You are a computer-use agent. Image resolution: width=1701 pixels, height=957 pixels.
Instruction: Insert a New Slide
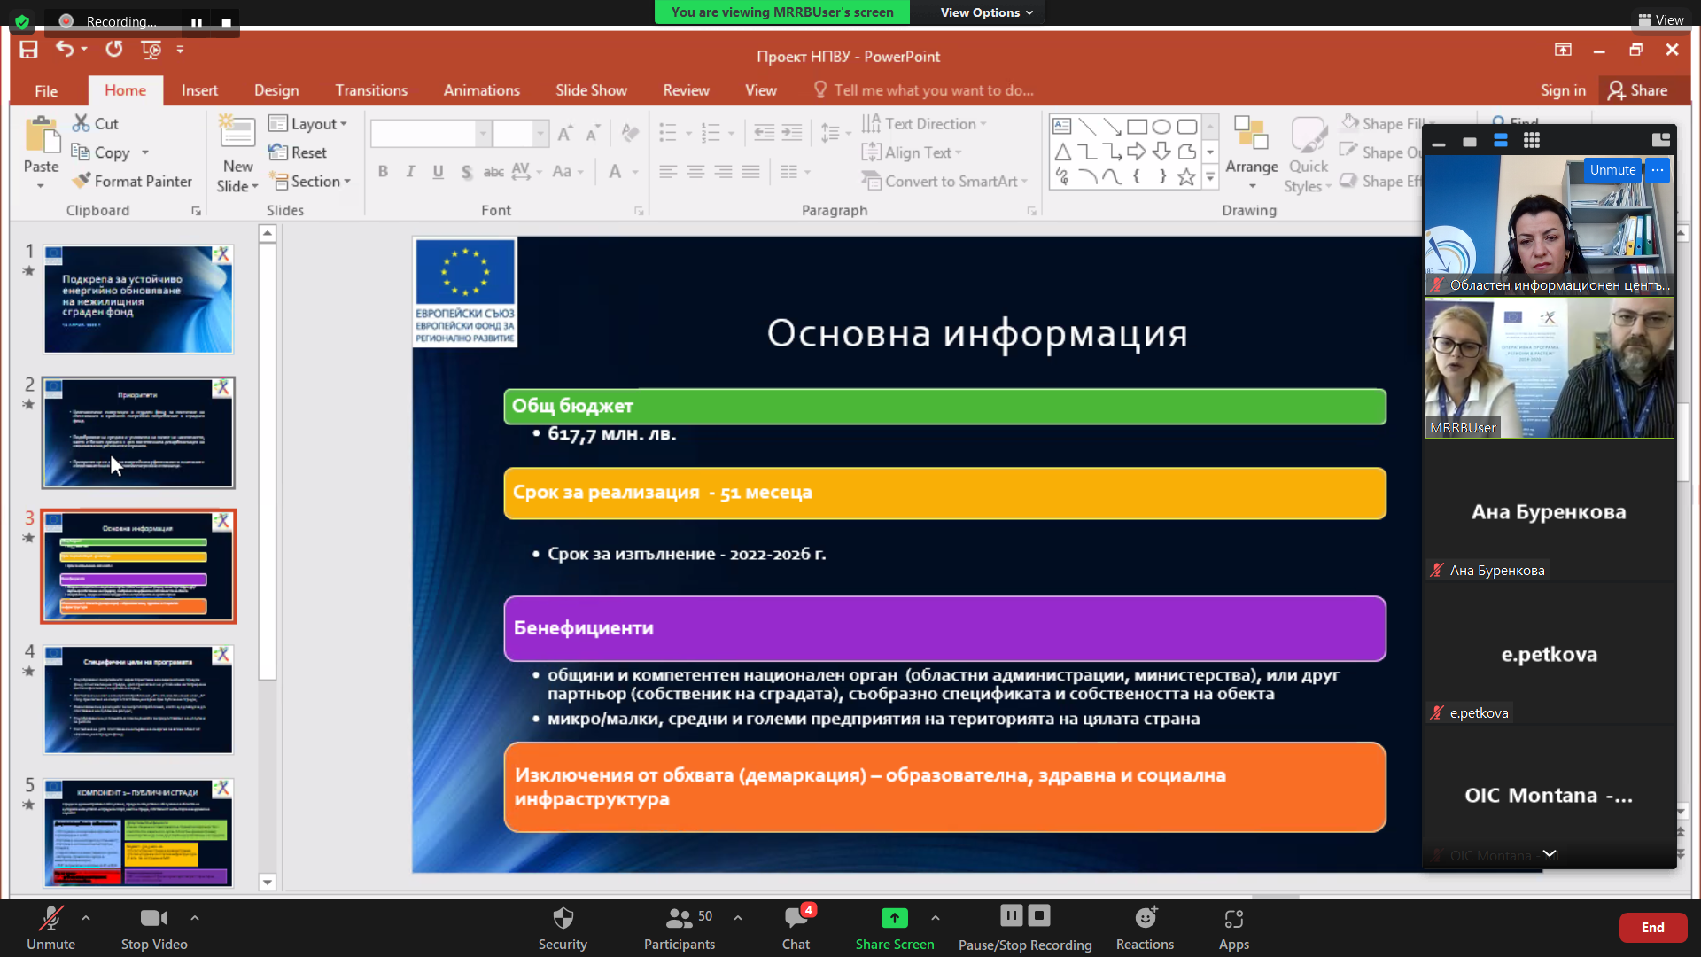click(237, 154)
